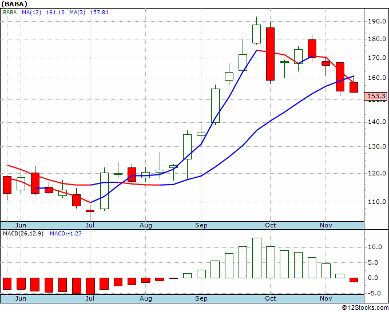
Task: Click the MA(13) legend label
Action: coord(32,13)
